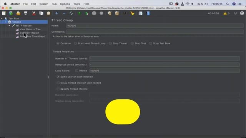Select Response Time Graph listener
This screenshot has height=138, width=246.
(32, 36)
